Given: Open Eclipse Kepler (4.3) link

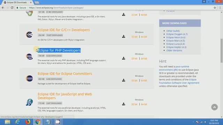Looking at the screenshot, I should tap(176, 47).
